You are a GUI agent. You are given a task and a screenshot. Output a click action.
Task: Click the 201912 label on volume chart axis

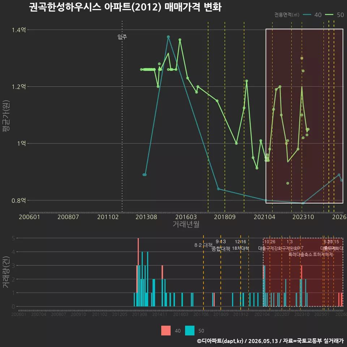point(241,314)
